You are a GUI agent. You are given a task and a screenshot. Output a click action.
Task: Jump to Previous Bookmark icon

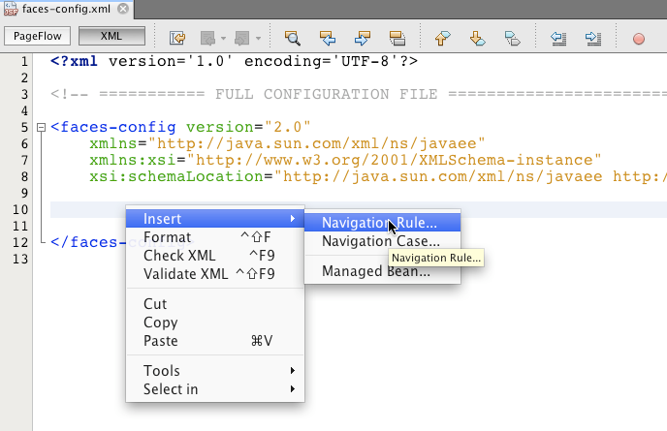pyautogui.click(x=443, y=38)
